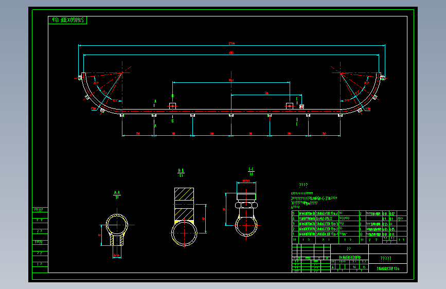Click the A-A section pipe fitting drawing
The height and width of the screenshot is (289, 446).
117,230
